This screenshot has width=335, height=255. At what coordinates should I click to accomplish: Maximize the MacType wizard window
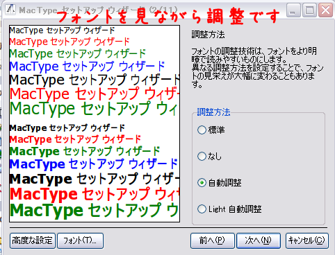(309, 10)
